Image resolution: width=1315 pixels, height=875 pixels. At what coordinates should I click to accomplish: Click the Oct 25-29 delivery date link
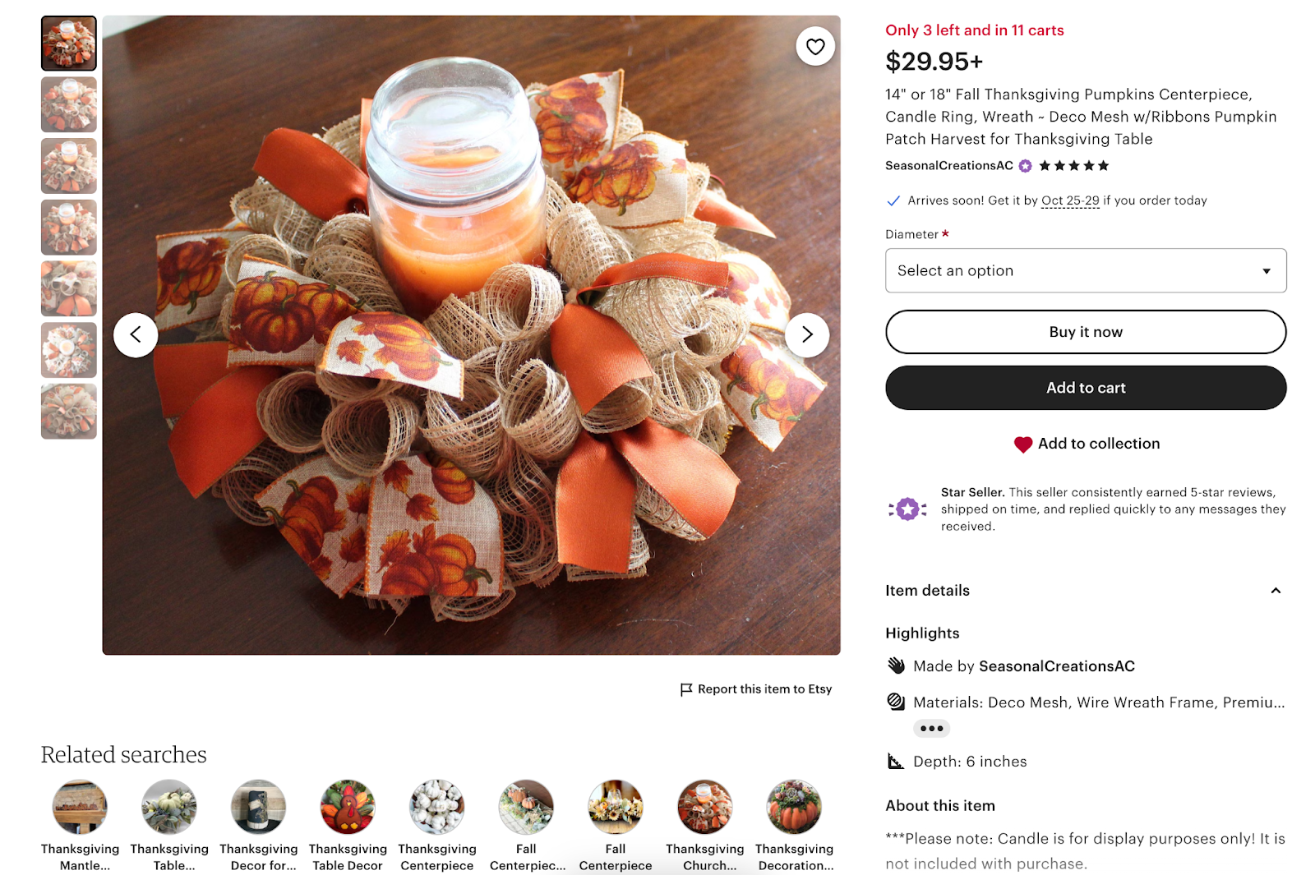coord(1071,200)
